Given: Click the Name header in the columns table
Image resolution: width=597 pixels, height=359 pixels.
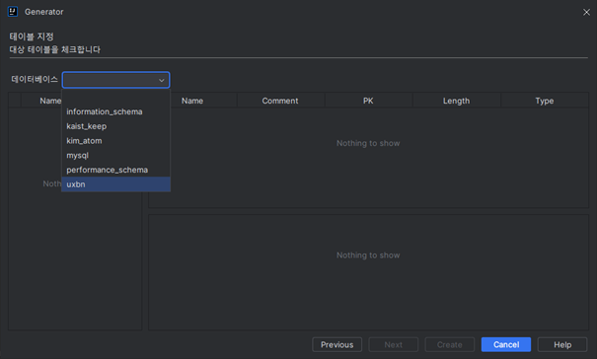Looking at the screenshot, I should 192,101.
